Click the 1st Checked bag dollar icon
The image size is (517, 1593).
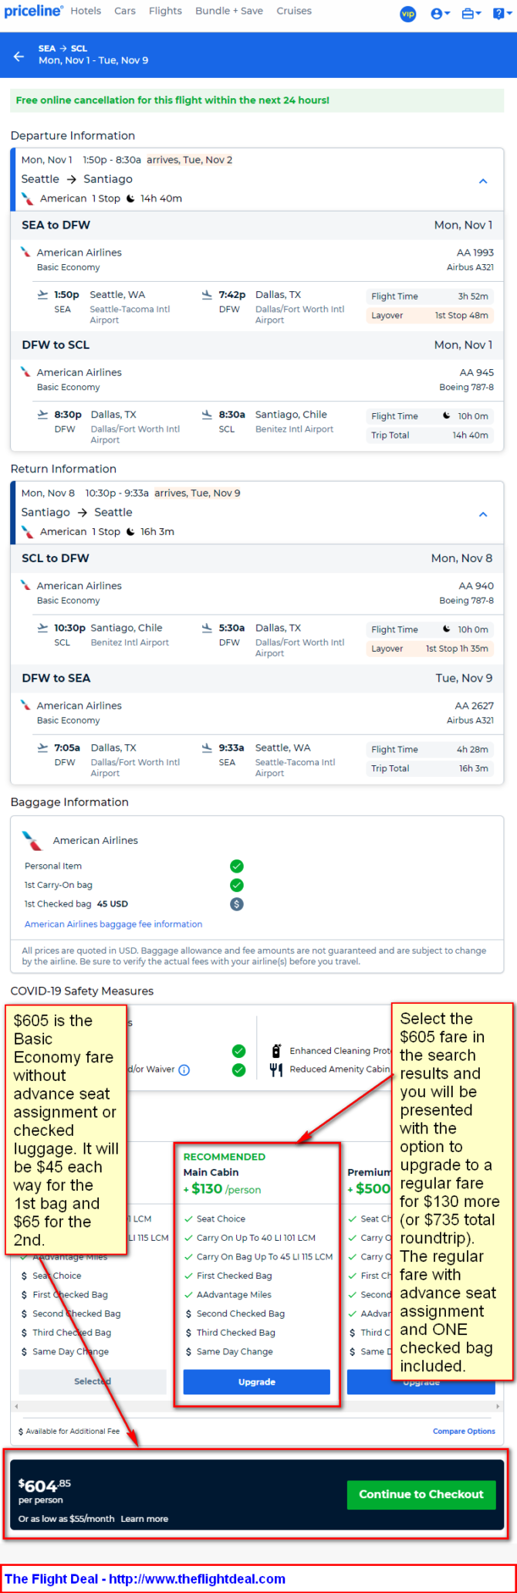pos(237,904)
